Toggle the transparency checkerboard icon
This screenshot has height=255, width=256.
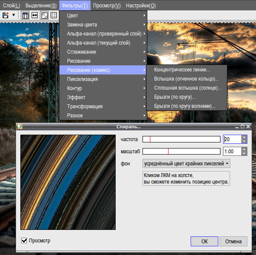pos(44,15)
